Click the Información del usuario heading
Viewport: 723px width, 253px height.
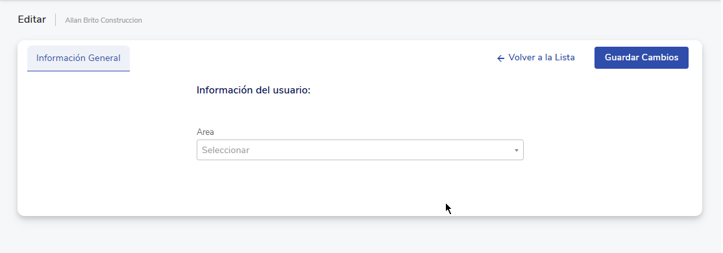click(254, 90)
